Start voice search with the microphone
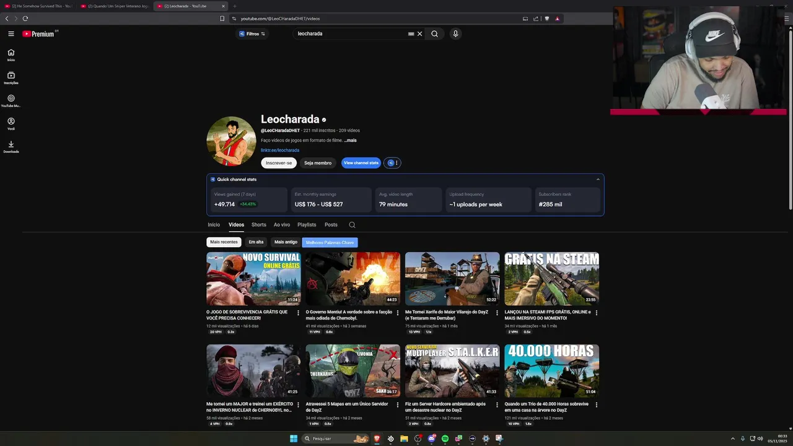 (x=455, y=34)
